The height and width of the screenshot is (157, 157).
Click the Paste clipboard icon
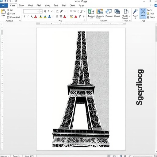3,12
